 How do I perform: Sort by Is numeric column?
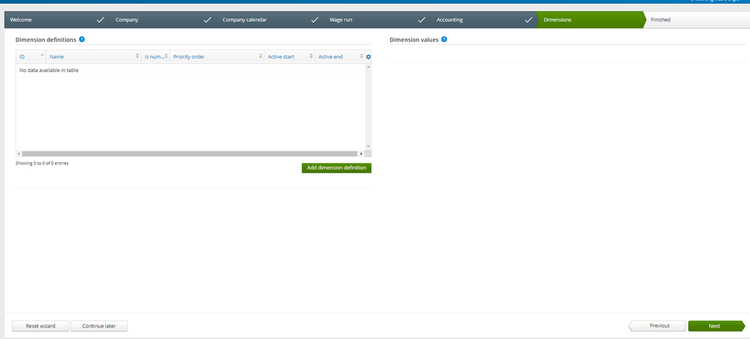coord(155,57)
